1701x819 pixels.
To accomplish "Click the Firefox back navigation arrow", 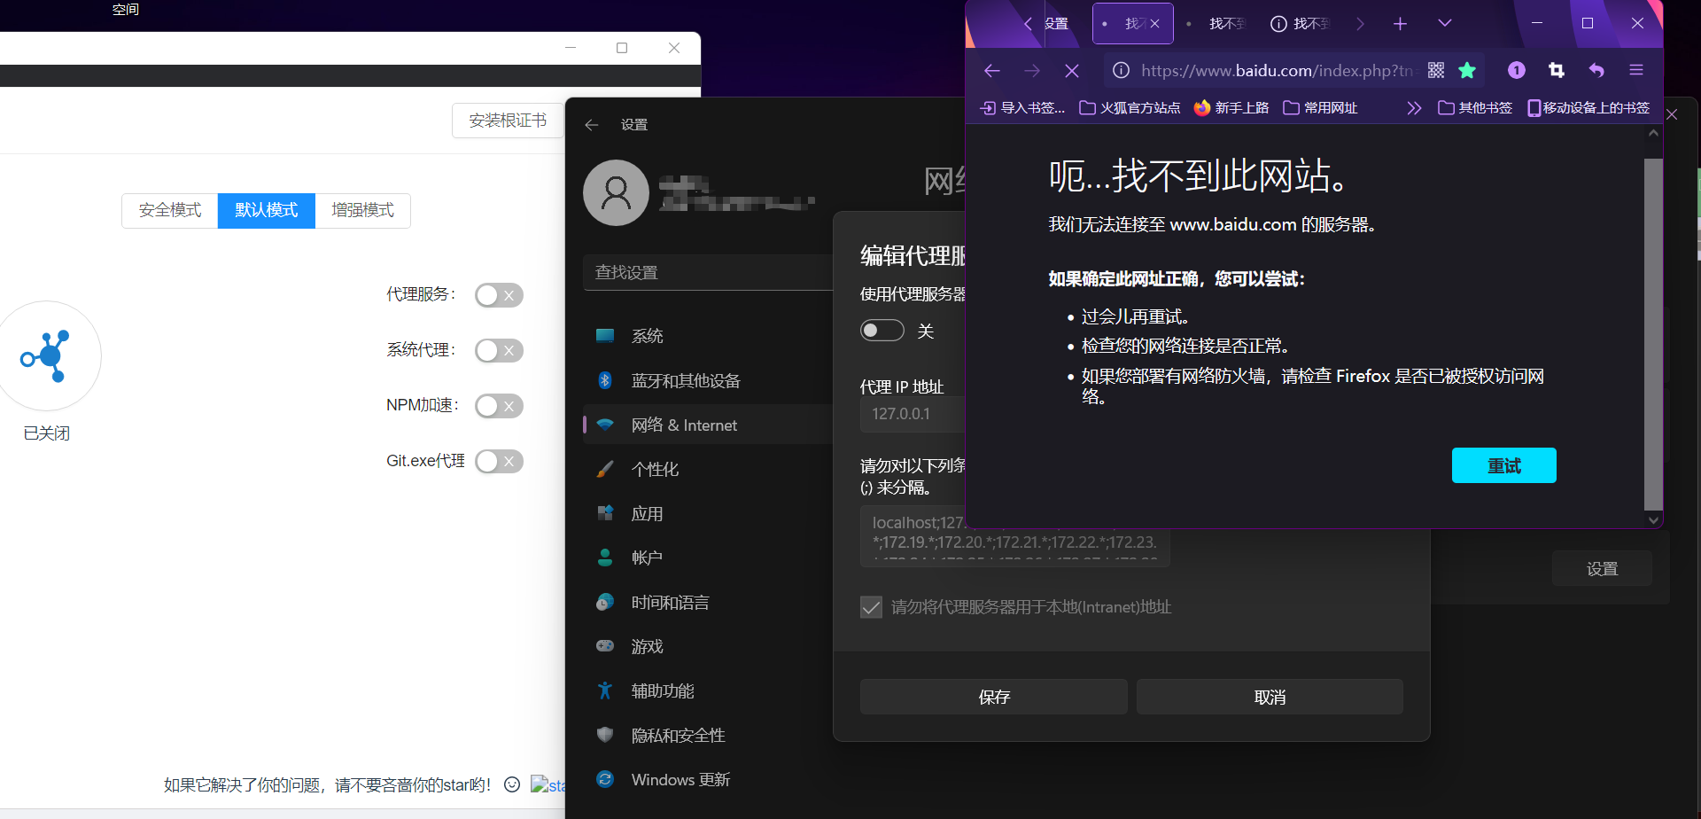I will pyautogui.click(x=991, y=70).
